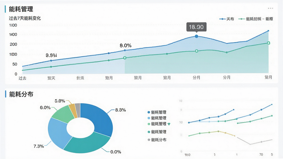Screen dimensions: 283x159
Task: Click the y-axis value 1000
Action: coord(13,54)
